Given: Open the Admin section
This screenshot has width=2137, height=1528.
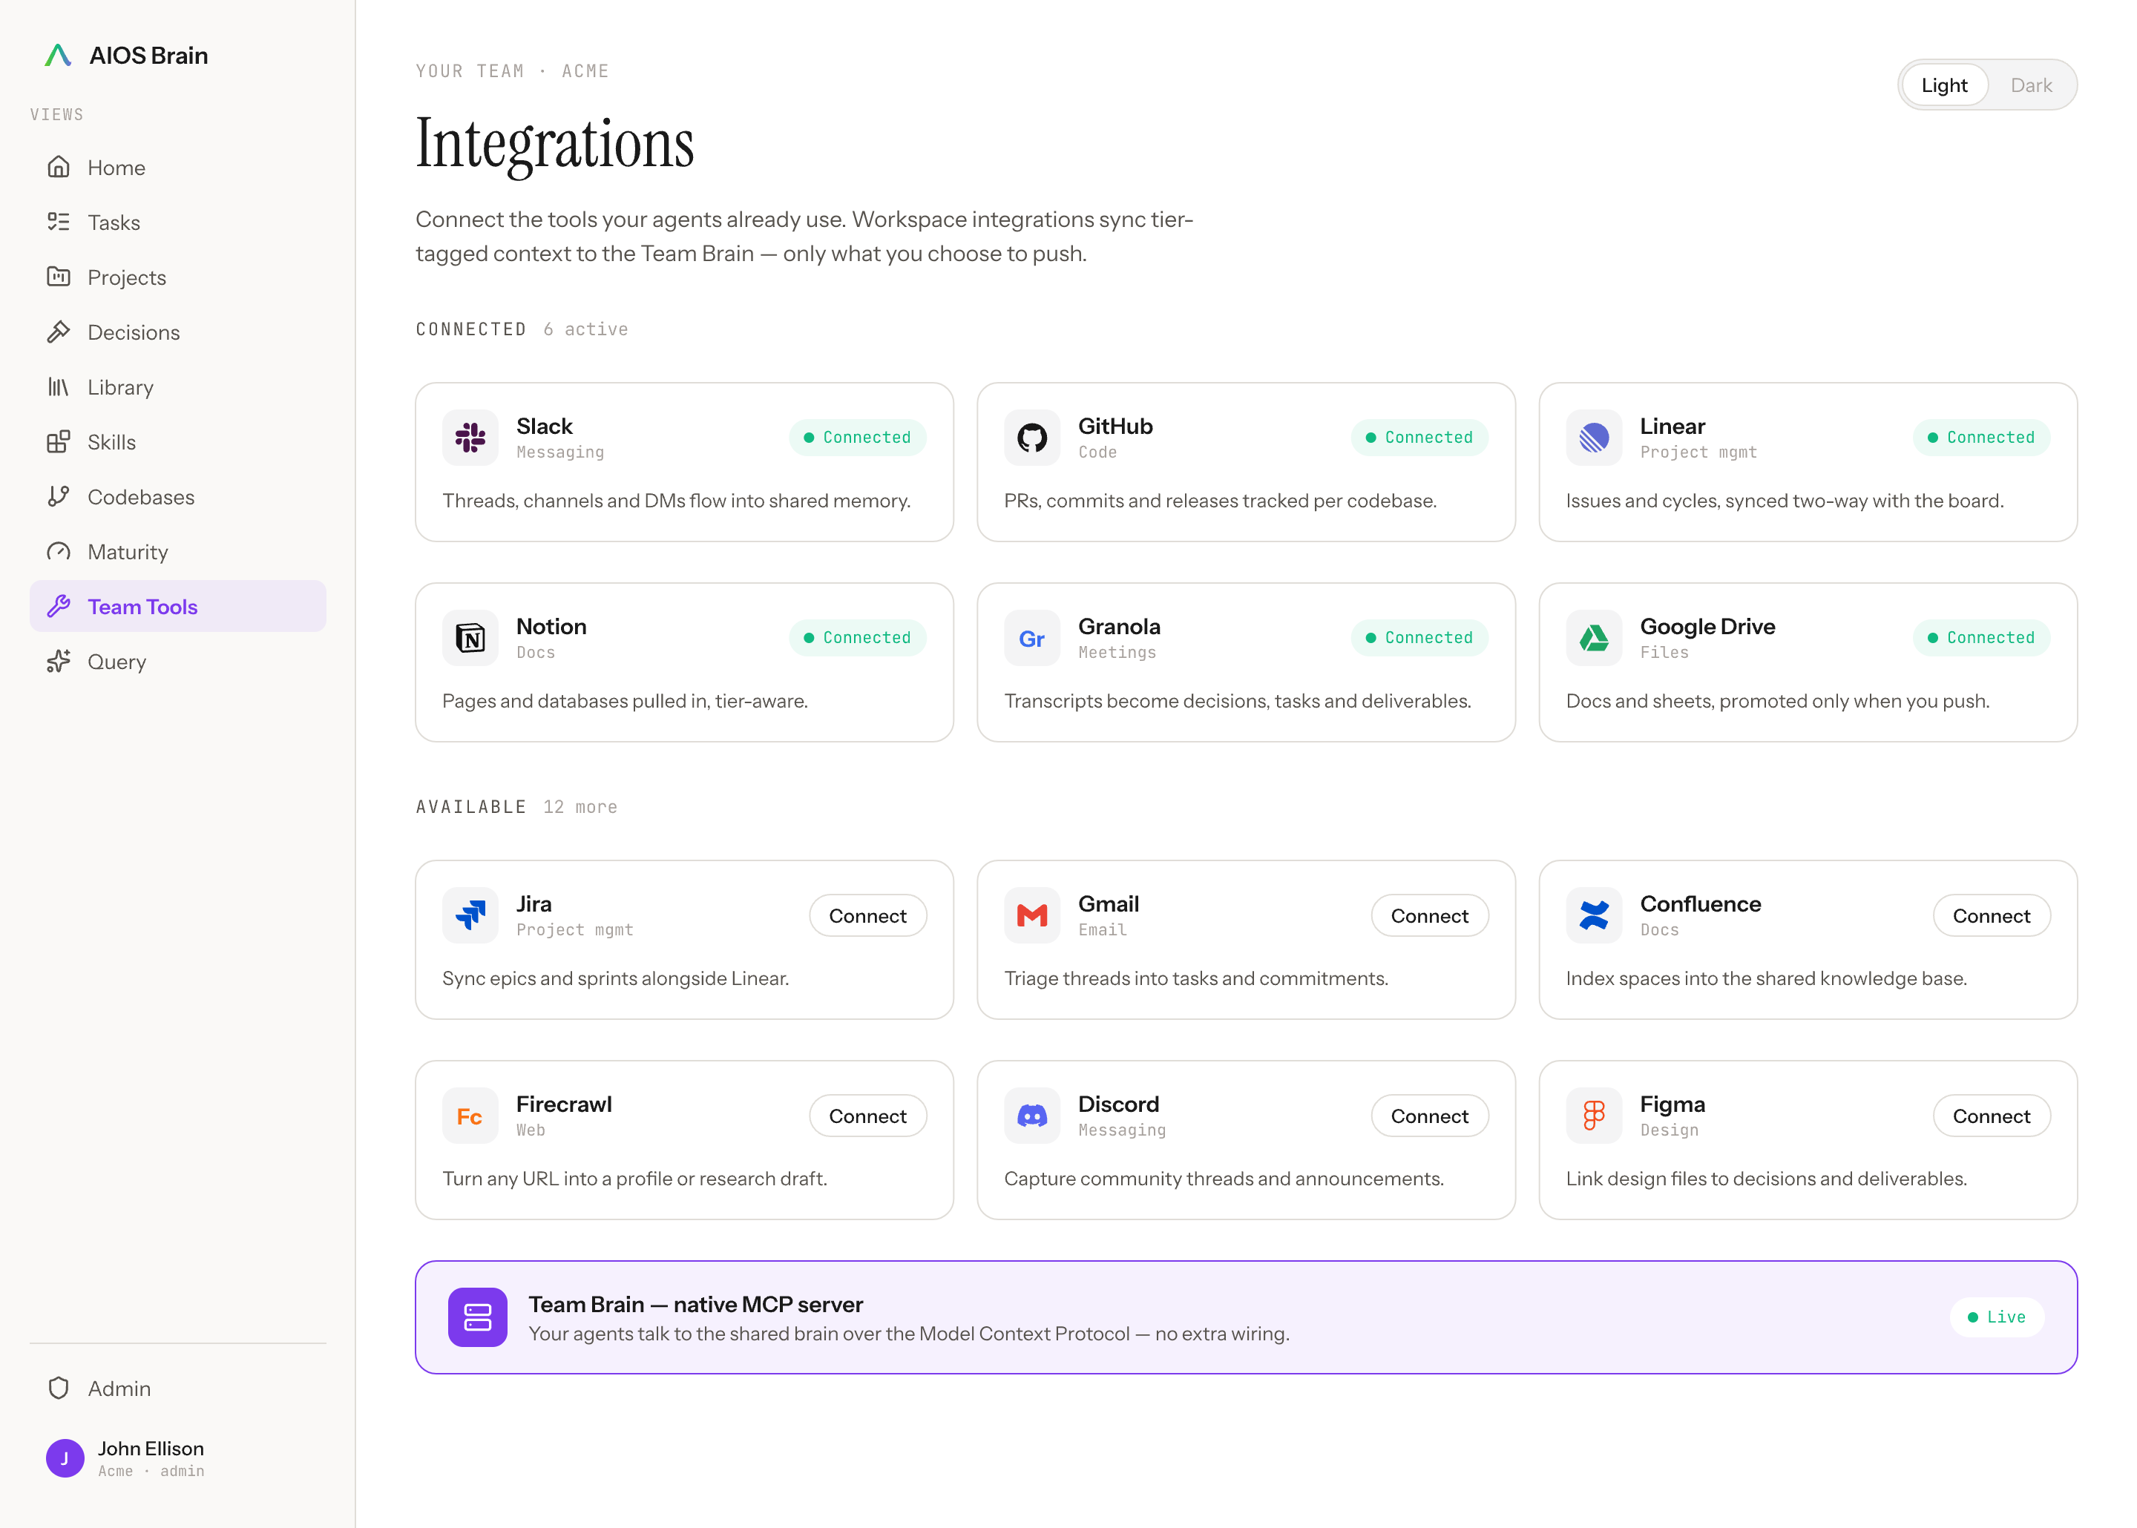Looking at the screenshot, I should coord(178,1388).
